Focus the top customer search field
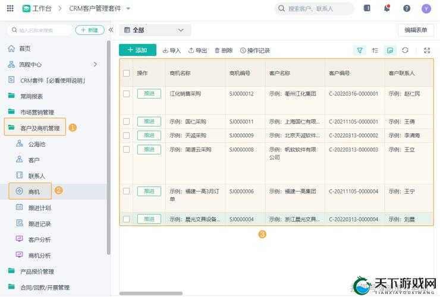 point(315,8)
